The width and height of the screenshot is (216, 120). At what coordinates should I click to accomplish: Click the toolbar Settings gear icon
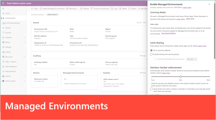(x=81, y=9)
